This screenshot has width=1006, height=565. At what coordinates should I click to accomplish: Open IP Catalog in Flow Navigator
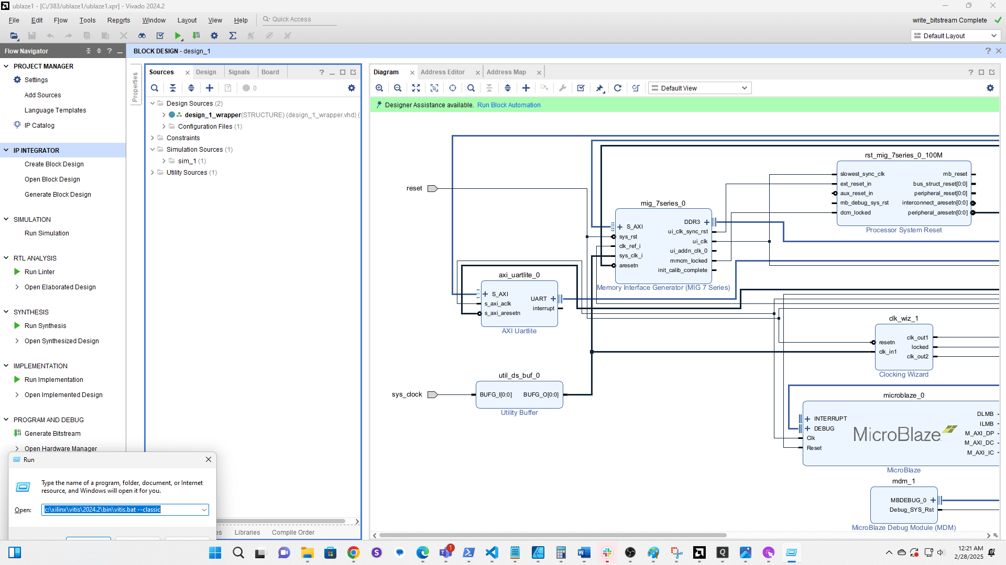(x=39, y=125)
